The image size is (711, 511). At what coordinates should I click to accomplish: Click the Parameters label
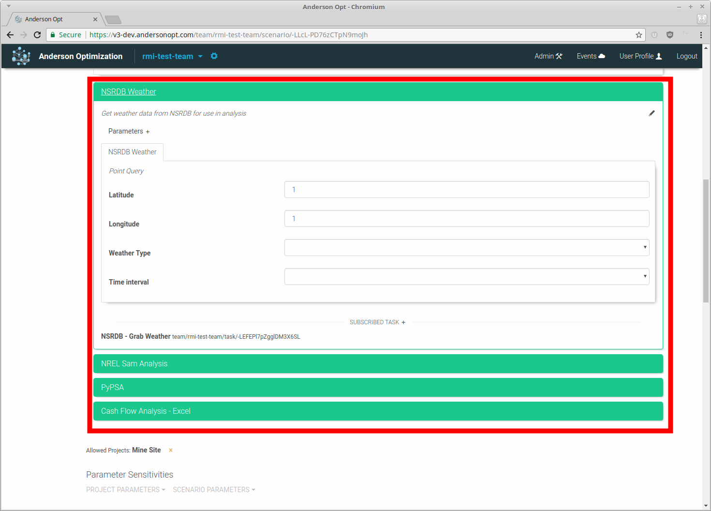[126, 131]
